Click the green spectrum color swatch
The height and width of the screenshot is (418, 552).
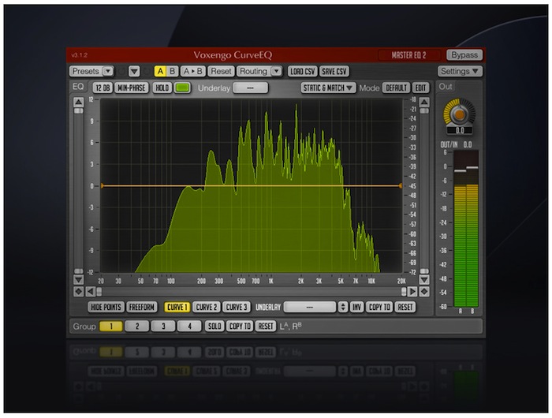click(x=182, y=88)
